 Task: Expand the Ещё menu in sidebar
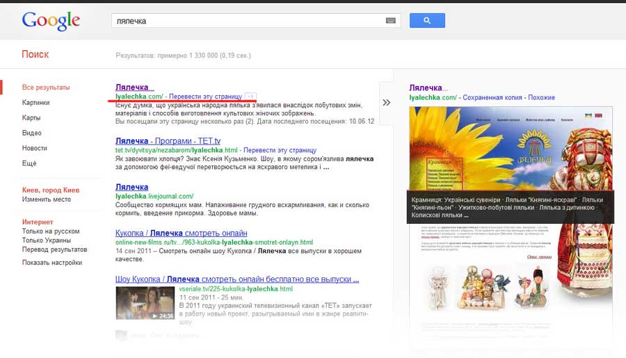(29, 163)
